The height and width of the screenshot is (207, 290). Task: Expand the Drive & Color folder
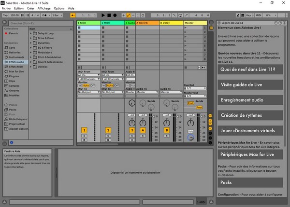(31, 38)
